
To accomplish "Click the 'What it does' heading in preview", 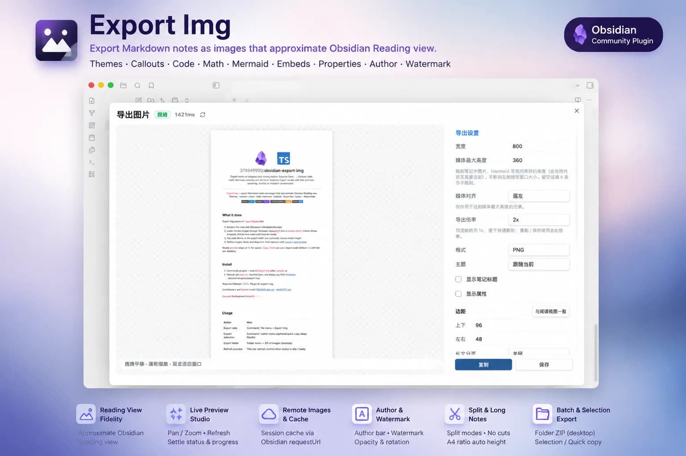I will [232, 215].
